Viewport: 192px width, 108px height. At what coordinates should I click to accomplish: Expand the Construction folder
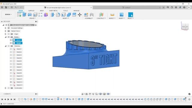pos(5,88)
